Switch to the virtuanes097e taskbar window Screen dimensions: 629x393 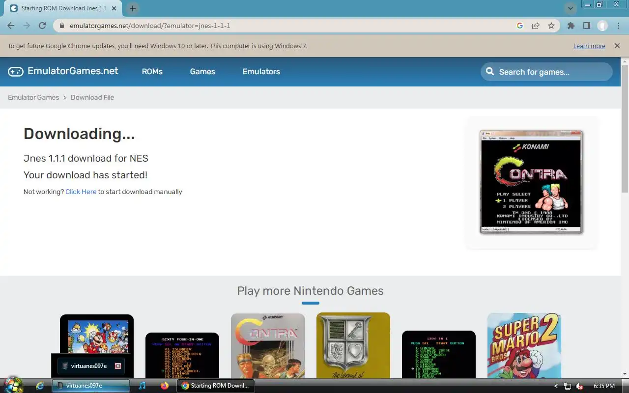pos(91,386)
